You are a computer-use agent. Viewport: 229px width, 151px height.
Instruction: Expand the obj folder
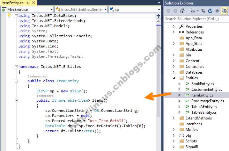click(x=174, y=135)
